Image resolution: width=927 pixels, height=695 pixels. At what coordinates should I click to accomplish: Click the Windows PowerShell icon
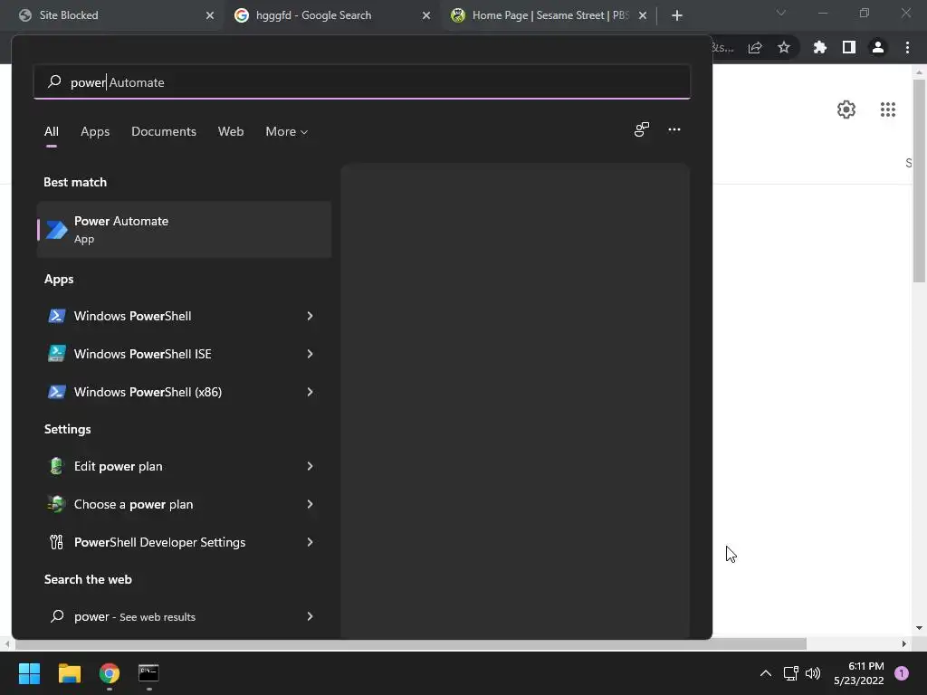tap(57, 316)
